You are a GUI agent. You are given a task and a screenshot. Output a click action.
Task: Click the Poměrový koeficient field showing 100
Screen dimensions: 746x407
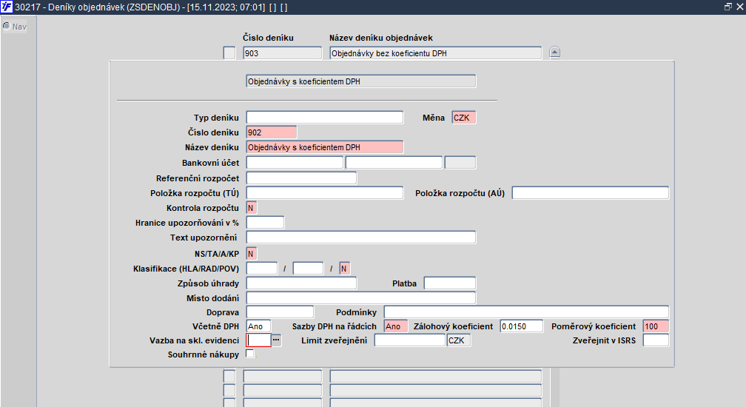pyautogui.click(x=656, y=326)
